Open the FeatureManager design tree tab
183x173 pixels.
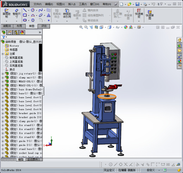4,32
